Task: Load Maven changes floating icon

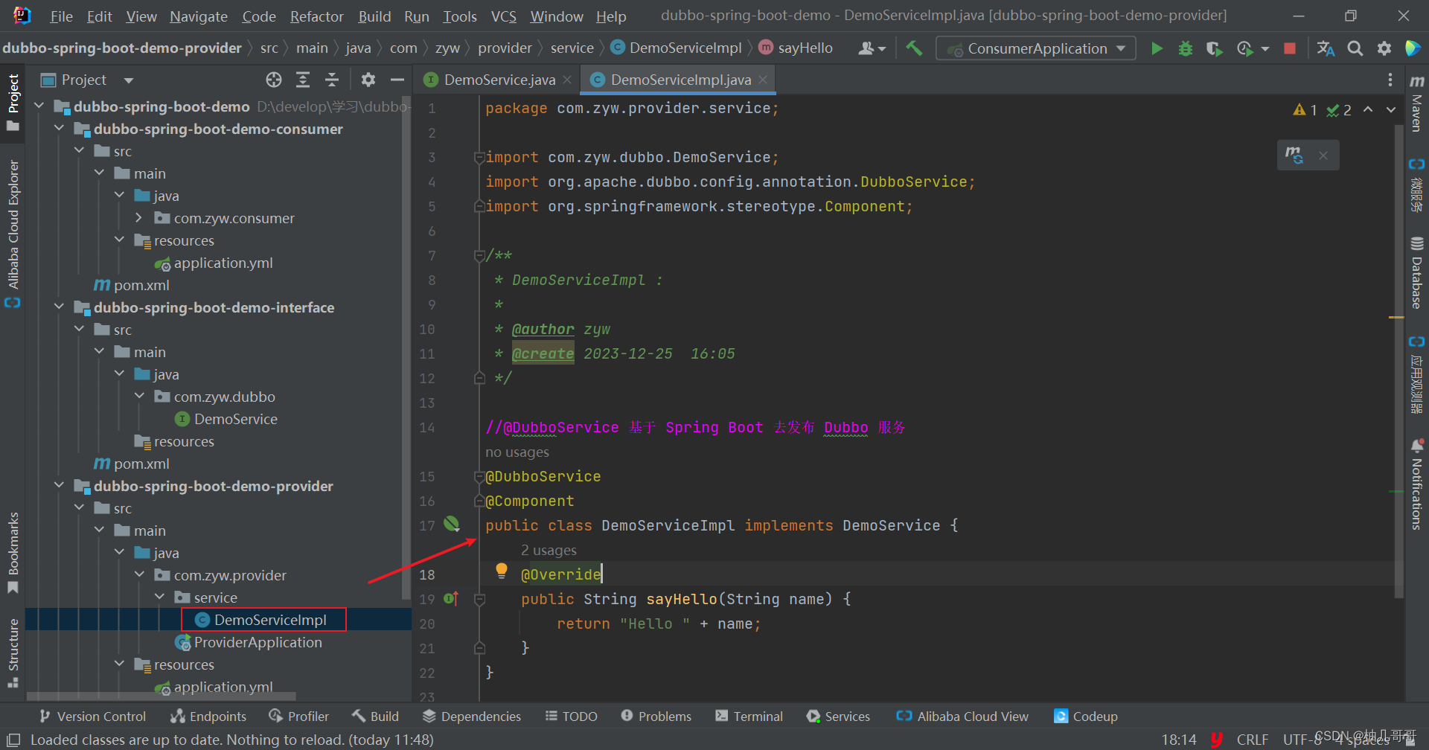Action: (1294, 155)
